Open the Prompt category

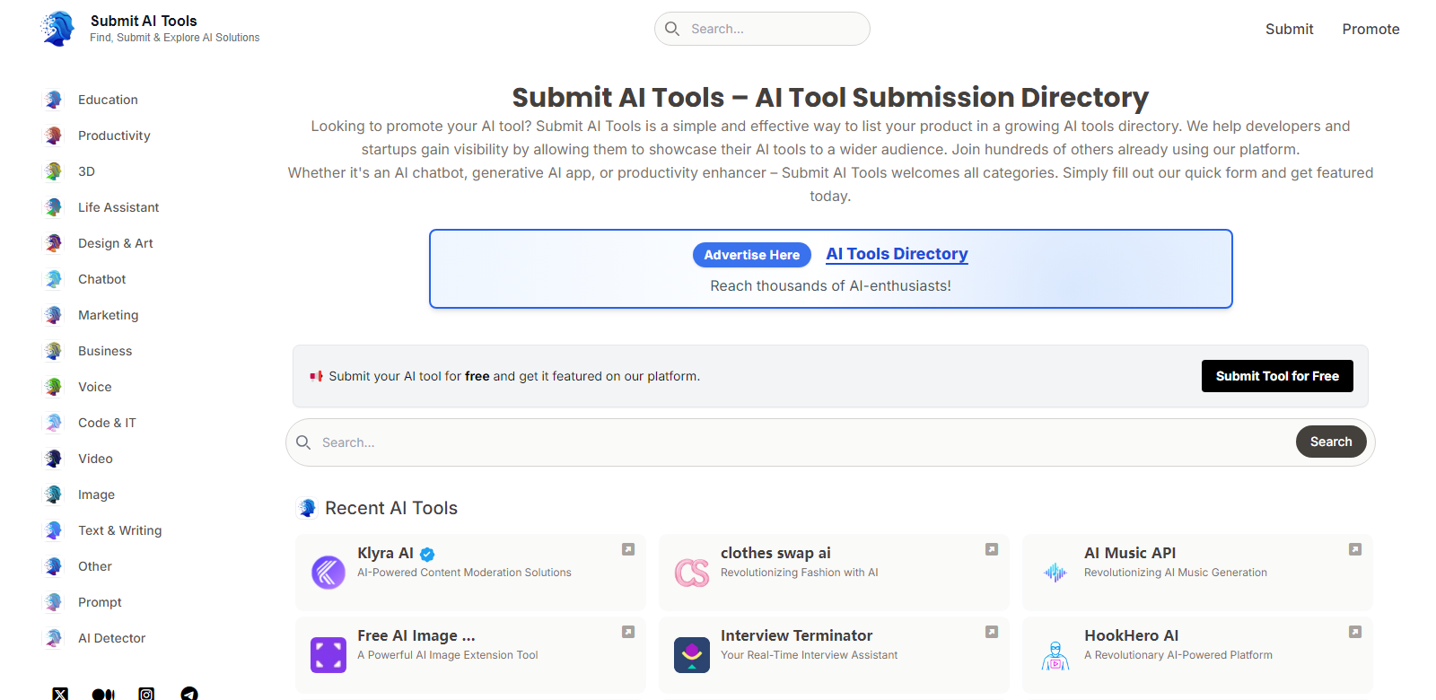pyautogui.click(x=100, y=602)
